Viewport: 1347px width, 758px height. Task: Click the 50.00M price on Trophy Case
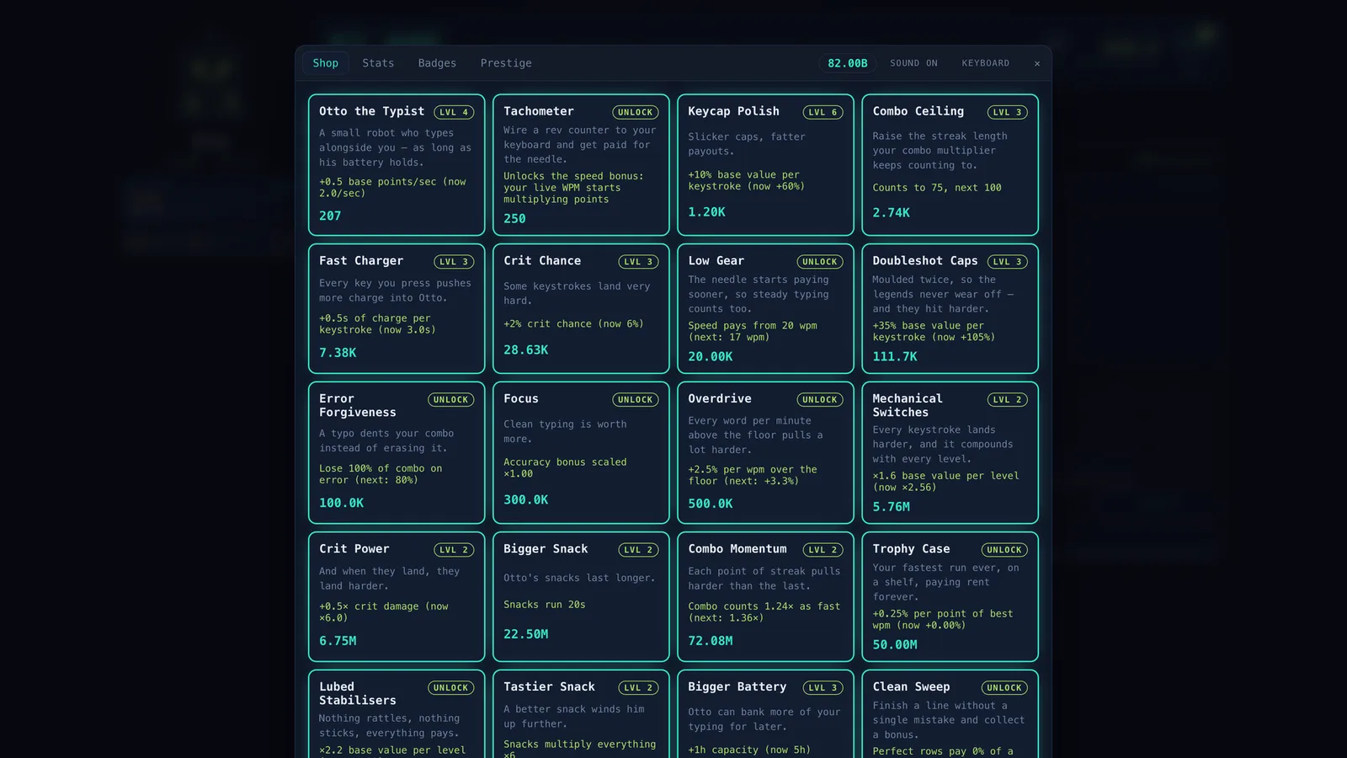(895, 645)
